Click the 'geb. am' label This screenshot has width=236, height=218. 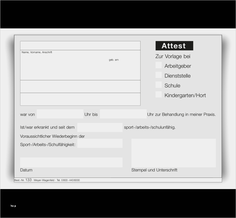114,60
